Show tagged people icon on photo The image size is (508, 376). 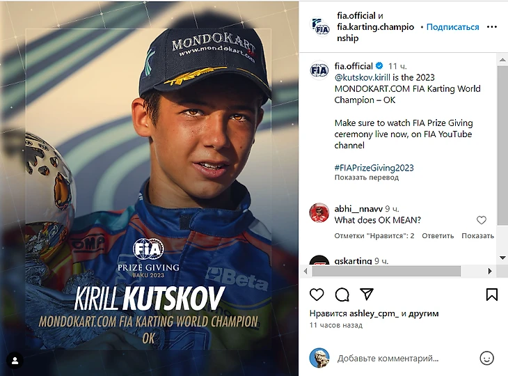tap(15, 361)
